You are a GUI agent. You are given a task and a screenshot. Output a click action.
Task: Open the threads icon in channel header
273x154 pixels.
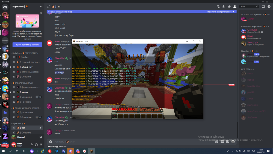[x=218, y=7]
